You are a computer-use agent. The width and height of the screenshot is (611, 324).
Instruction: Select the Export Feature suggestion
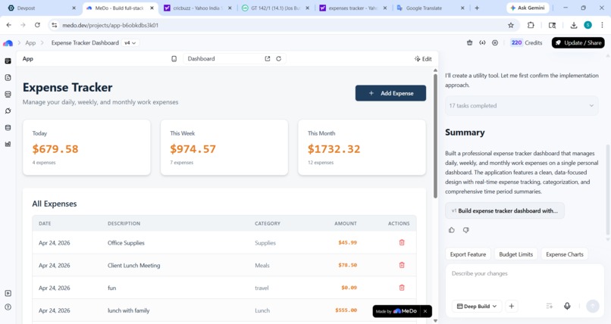coord(468,254)
